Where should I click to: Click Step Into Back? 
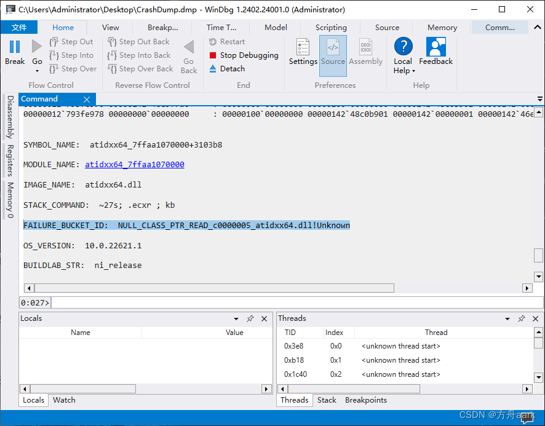(138, 55)
